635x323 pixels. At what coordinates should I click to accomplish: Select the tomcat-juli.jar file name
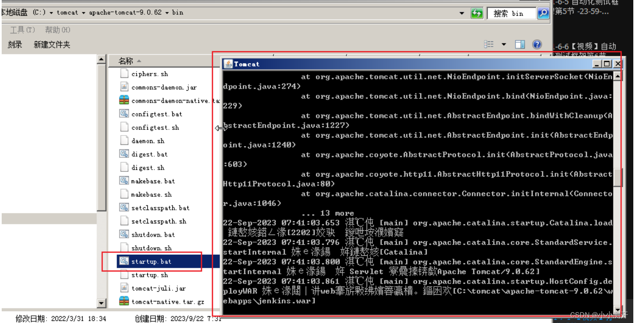[x=158, y=289]
